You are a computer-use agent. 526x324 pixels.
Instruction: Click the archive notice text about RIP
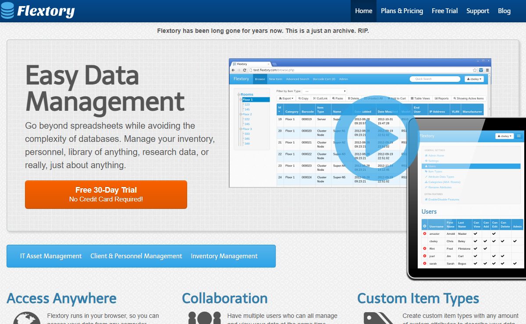263,31
